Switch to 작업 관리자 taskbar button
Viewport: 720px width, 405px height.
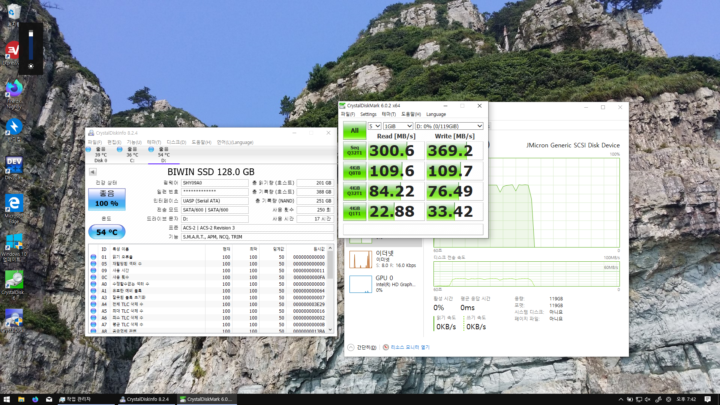click(x=85, y=399)
